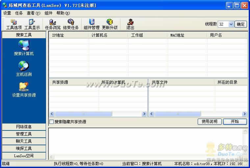The height and width of the screenshot is (168, 250).
Task: Open the 设置 menu
Action: [7, 13]
